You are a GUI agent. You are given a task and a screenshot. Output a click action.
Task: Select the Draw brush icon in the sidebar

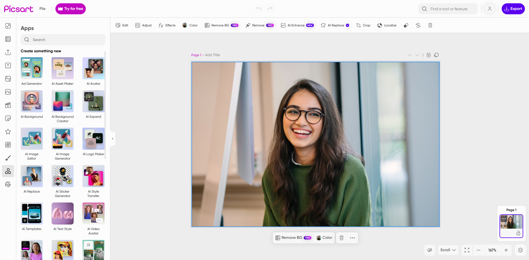[8, 158]
